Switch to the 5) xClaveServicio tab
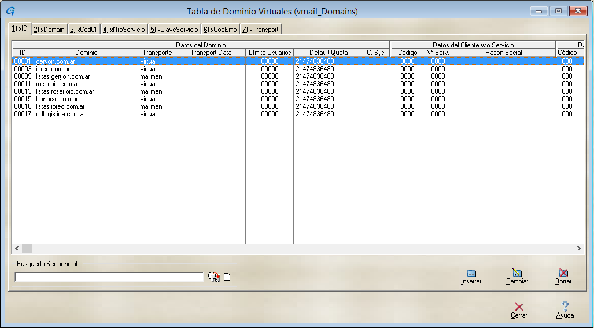Image resolution: width=594 pixels, height=328 pixels. [174, 30]
